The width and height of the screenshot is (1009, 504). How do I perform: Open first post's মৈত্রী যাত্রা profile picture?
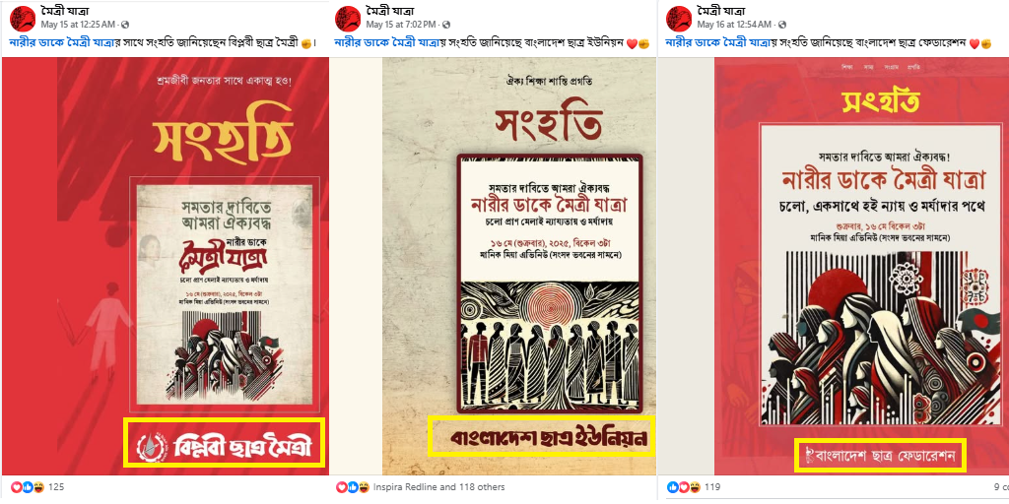pyautogui.click(x=24, y=18)
